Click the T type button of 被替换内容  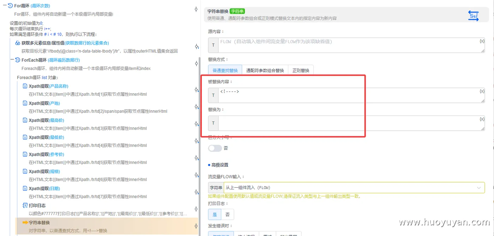[x=213, y=95]
